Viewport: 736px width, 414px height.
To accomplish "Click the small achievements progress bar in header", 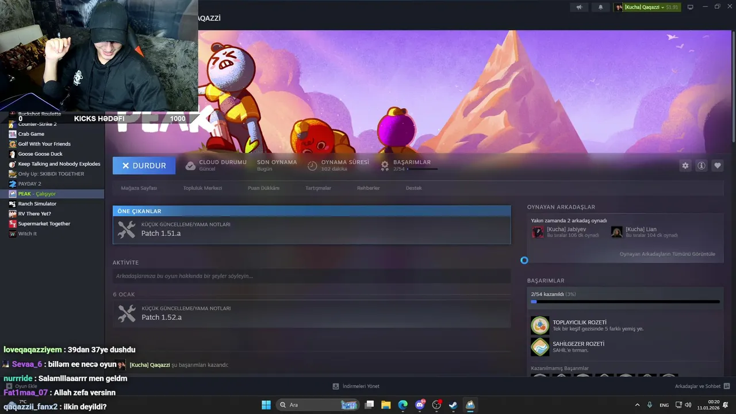I will tap(423, 169).
